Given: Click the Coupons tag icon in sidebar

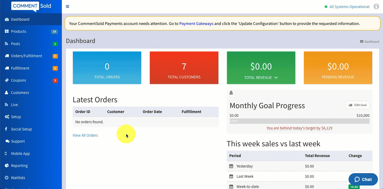Looking at the screenshot, I should (x=7, y=80).
